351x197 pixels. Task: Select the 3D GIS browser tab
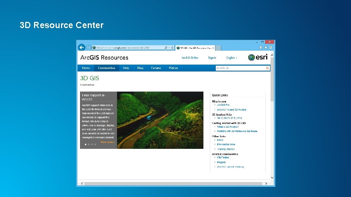(195, 48)
